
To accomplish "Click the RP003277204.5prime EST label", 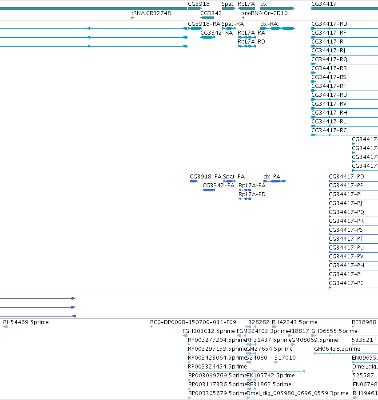I will point(217,340).
